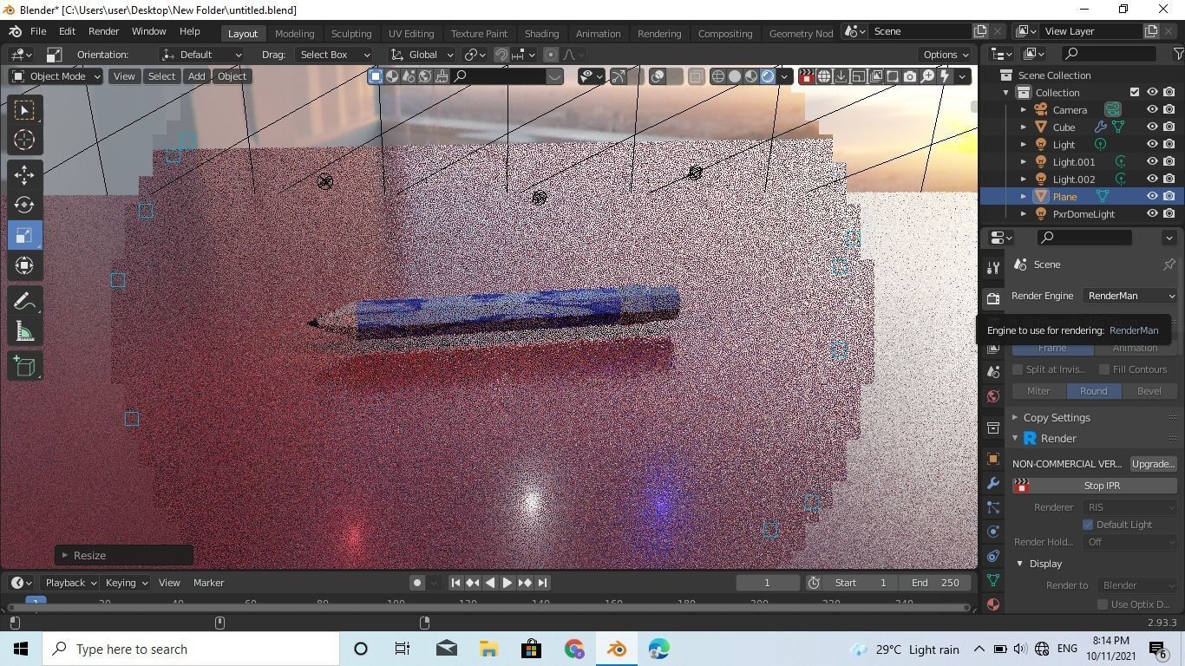Open Options dropdown in header
This screenshot has width=1185, height=666.
tap(946, 55)
